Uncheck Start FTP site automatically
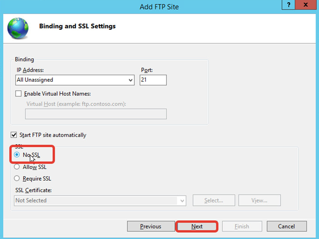The image size is (319, 239). (14, 135)
